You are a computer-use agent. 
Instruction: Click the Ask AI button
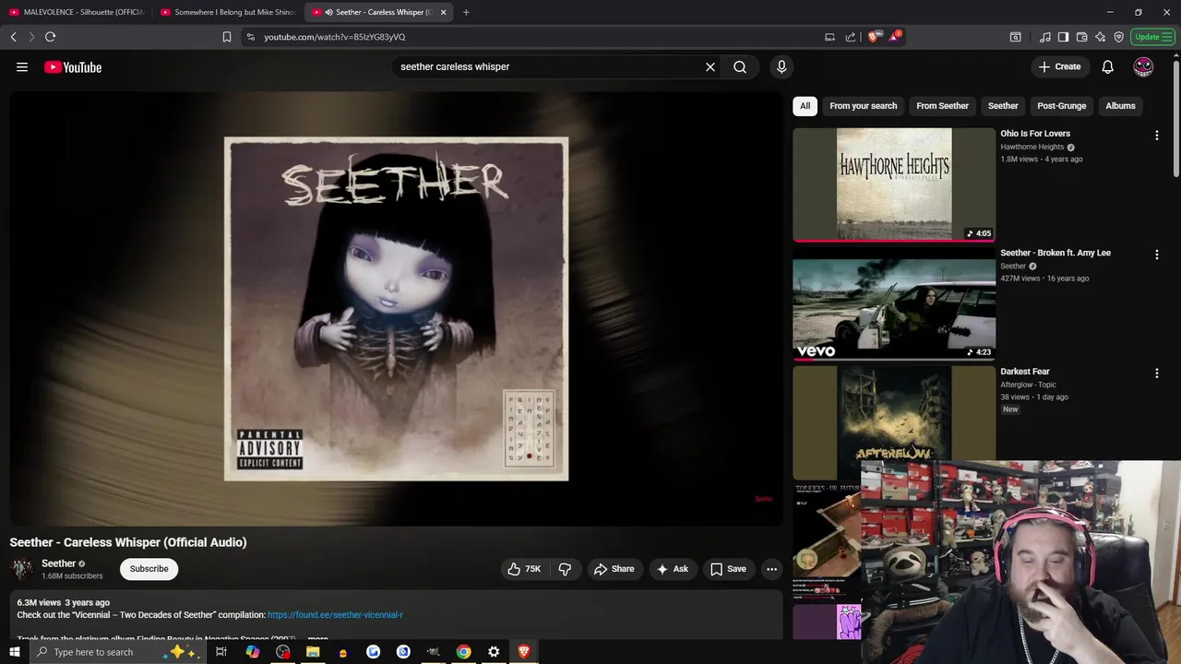tap(672, 569)
